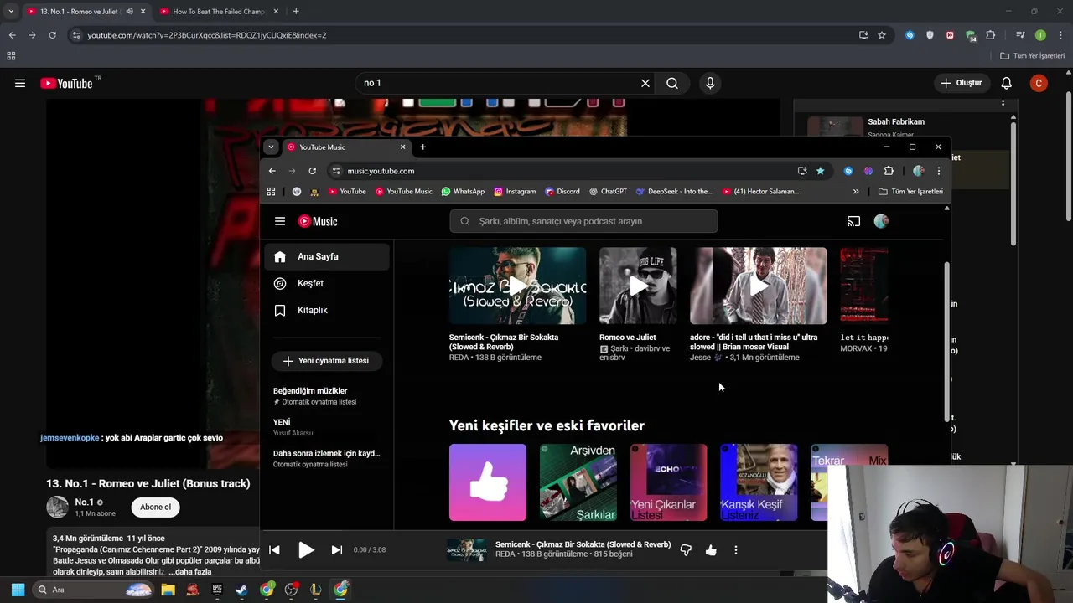Open the Epic Games Launcher from taskbar

(x=217, y=590)
